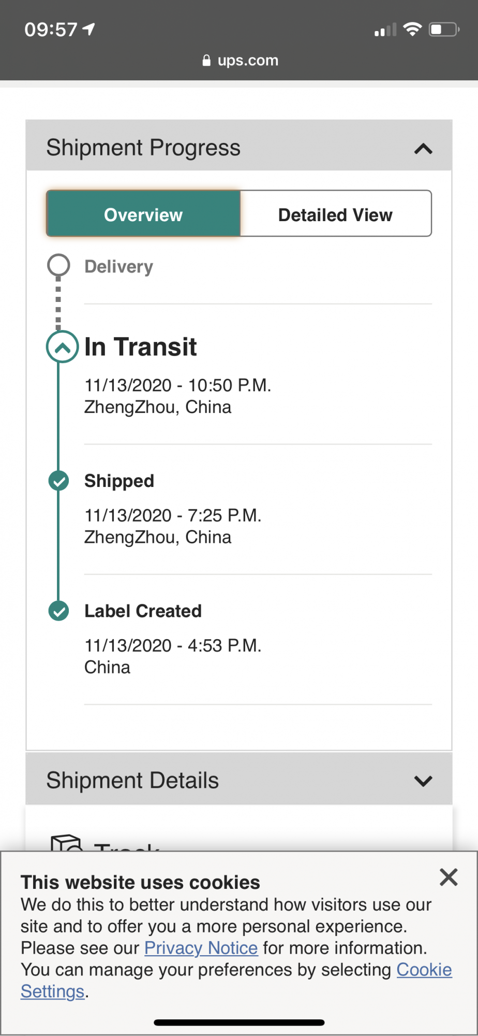Tap the home indicator bar
Image resolution: width=478 pixels, height=1036 pixels.
(x=239, y=1023)
